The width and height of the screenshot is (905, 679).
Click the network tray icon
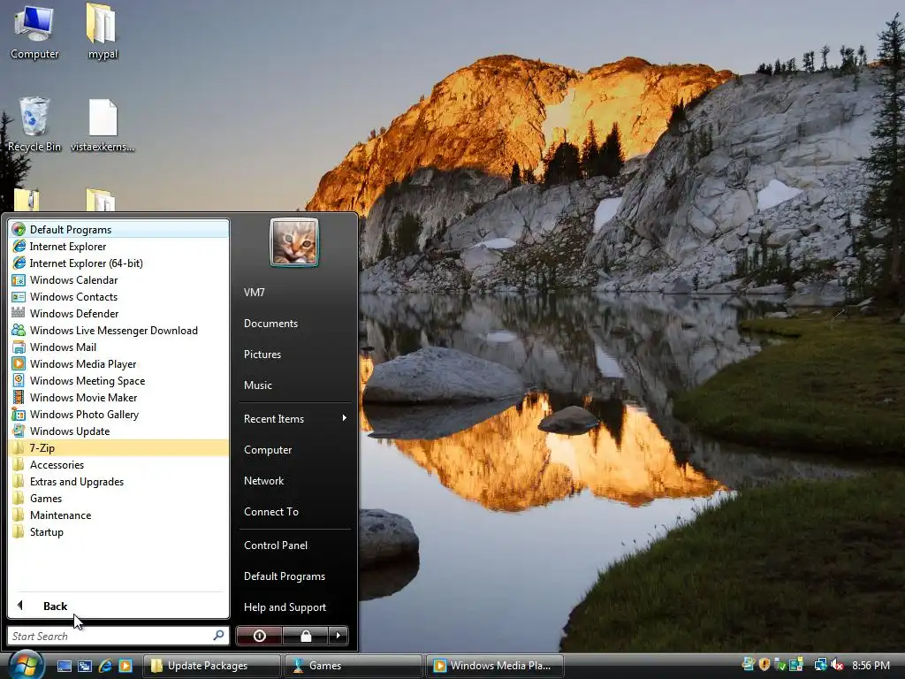tap(821, 665)
